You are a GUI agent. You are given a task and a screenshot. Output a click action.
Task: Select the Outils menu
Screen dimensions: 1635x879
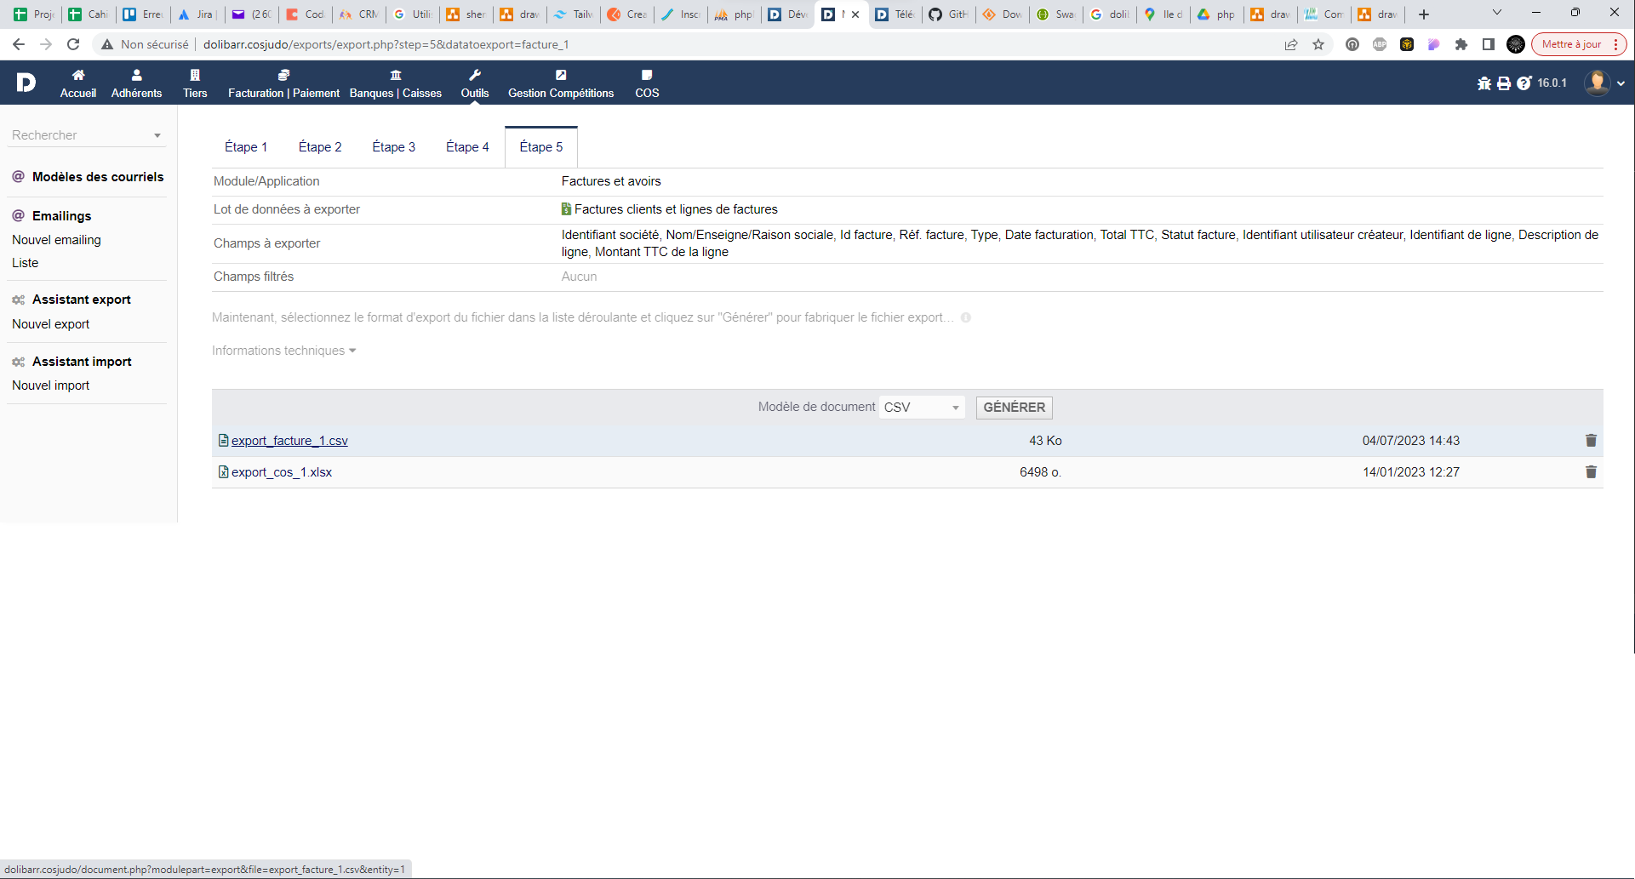[475, 83]
